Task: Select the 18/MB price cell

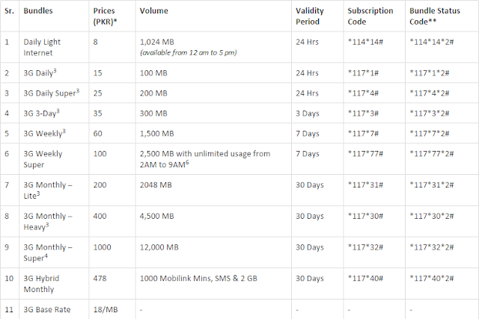Action: point(106,309)
